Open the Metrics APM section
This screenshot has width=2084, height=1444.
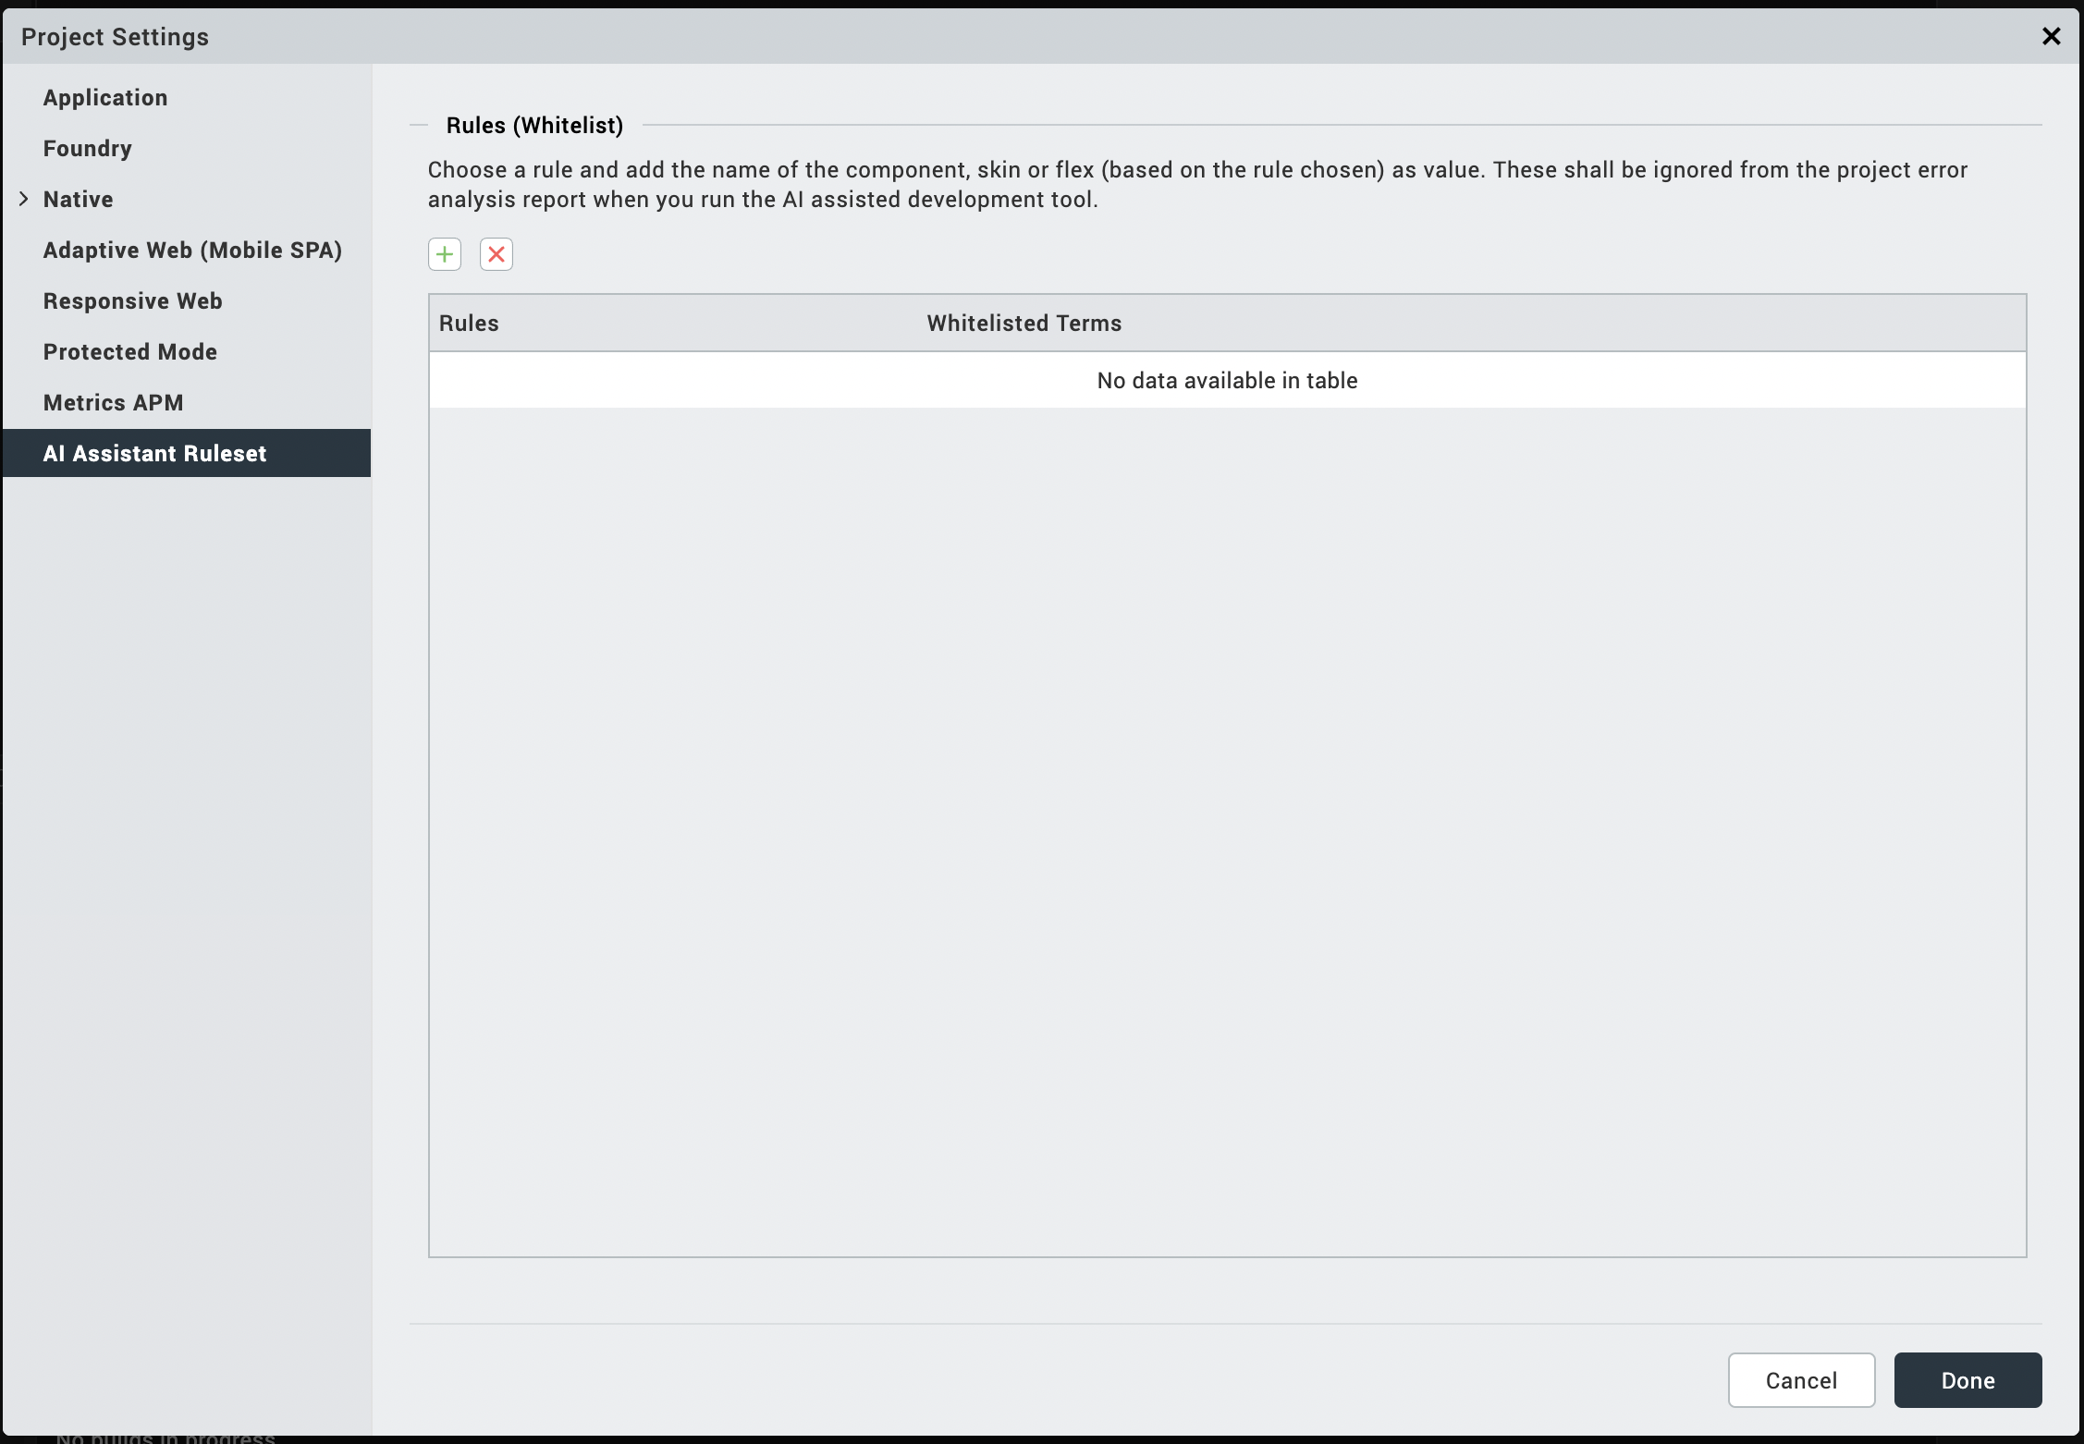click(x=114, y=403)
